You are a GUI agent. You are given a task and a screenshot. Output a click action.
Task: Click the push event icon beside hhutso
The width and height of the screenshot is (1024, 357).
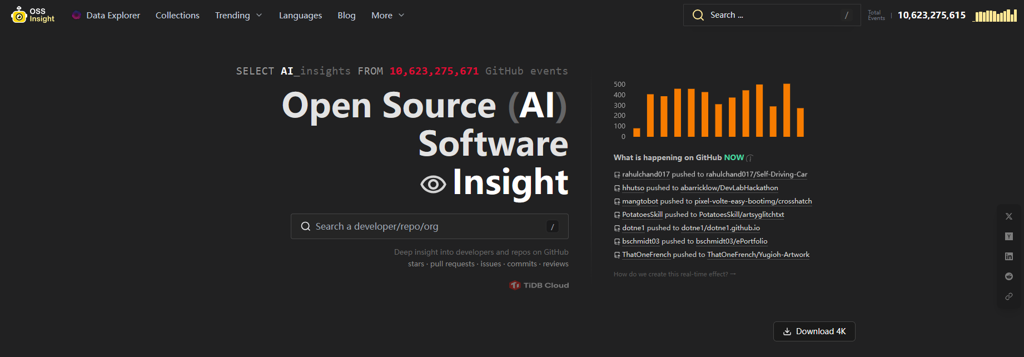[x=617, y=188]
